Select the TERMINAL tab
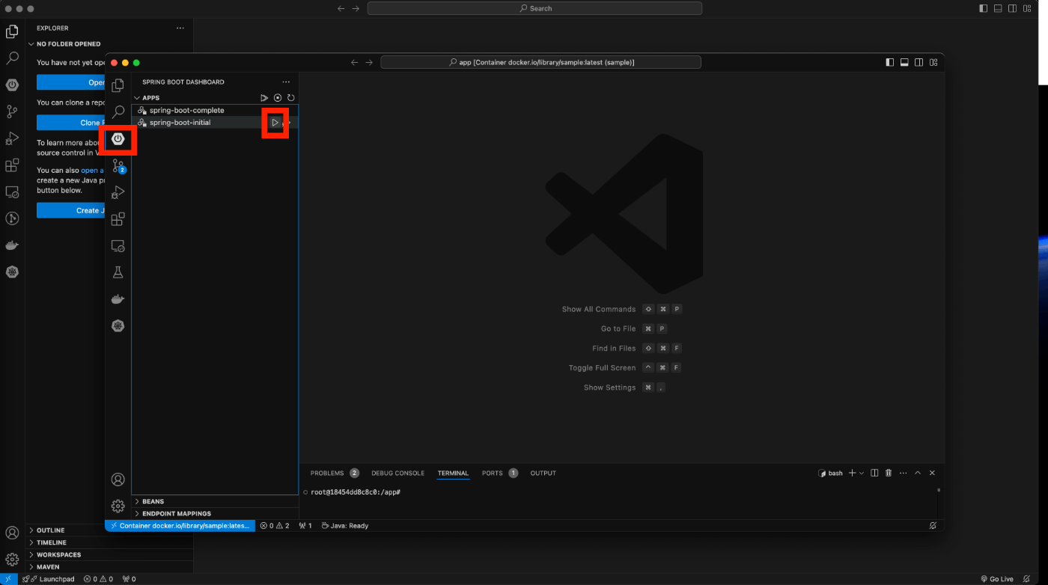 click(453, 473)
